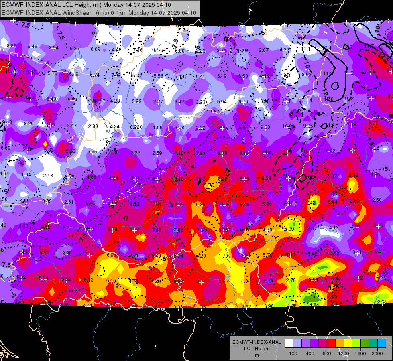Click the LCL-Height header line at top
Image resolution: width=393 pixels, height=361 pixels.
coord(86,5)
